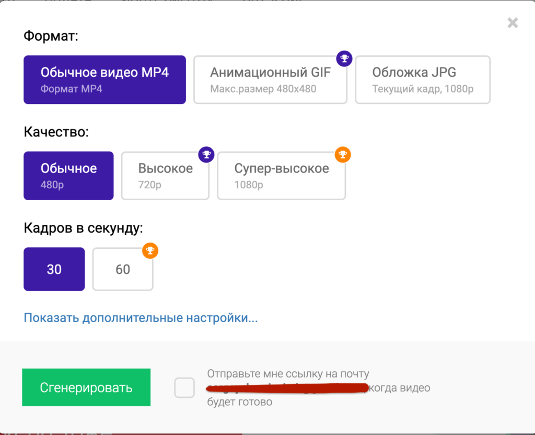Enable the email link notification checkbox
535x435 pixels.
click(184, 388)
